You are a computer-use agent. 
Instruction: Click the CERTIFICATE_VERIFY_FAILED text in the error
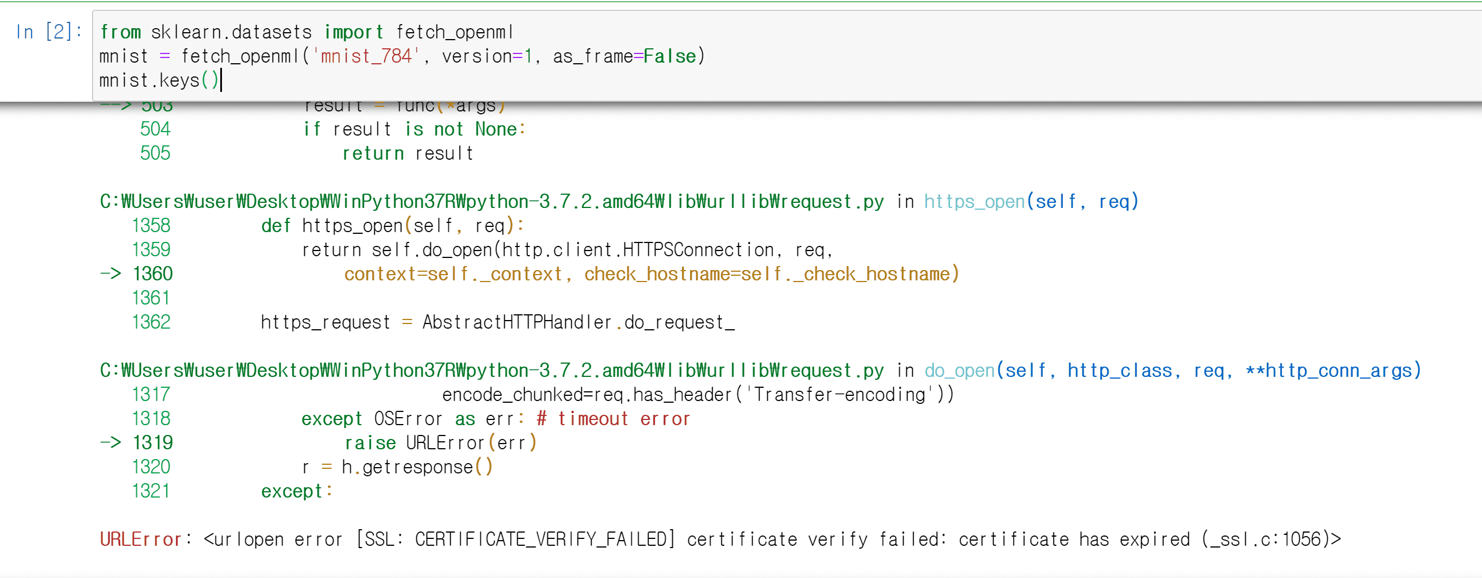[541, 540]
